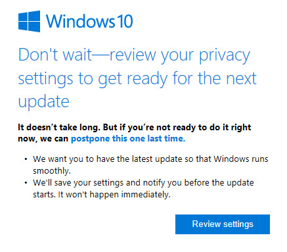Click 'It won't happen immediately.' sentence
The image size is (287, 252).
point(114,195)
